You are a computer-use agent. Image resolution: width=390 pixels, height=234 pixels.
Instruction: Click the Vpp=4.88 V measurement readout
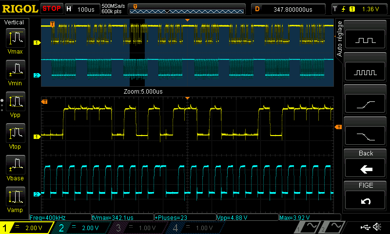click(248, 217)
